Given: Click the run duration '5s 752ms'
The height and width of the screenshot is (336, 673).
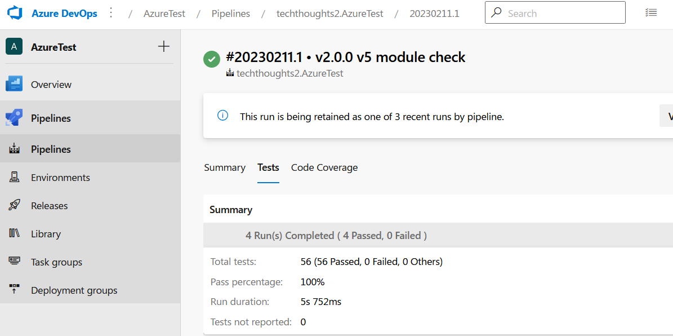Looking at the screenshot, I should 321,302.
